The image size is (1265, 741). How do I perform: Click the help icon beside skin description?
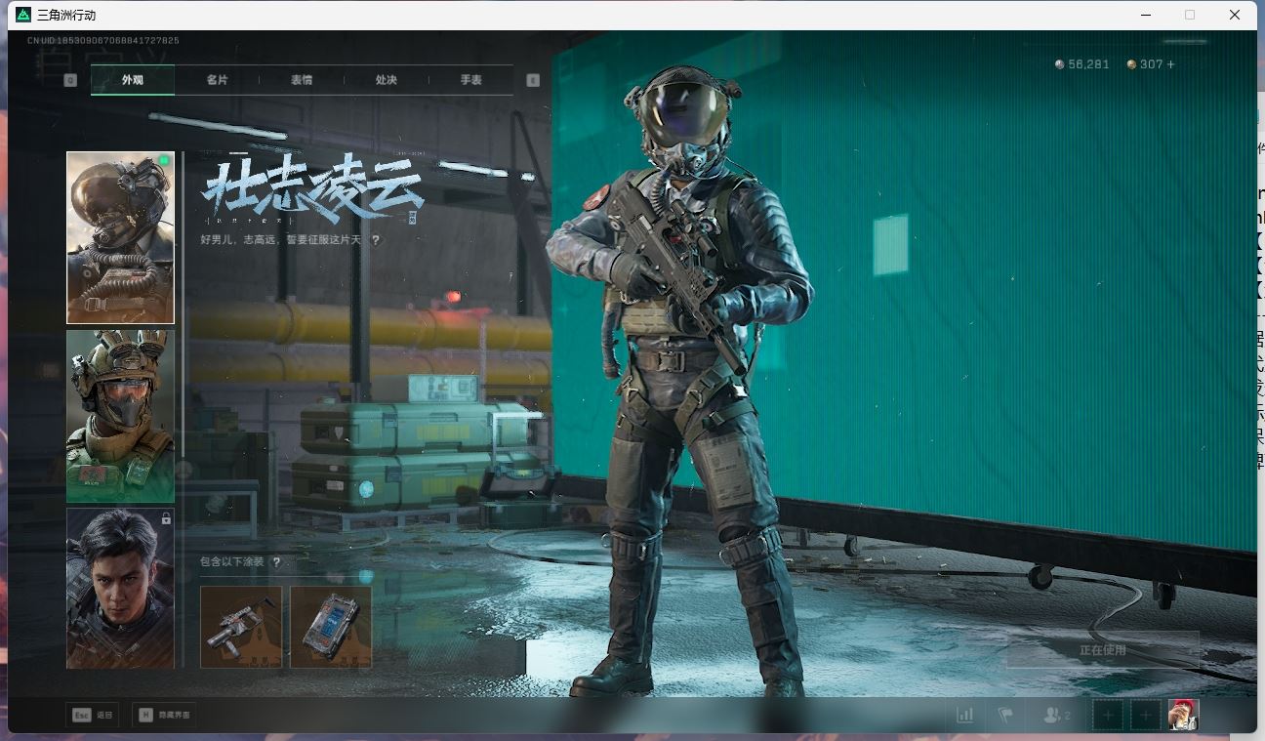click(x=376, y=239)
